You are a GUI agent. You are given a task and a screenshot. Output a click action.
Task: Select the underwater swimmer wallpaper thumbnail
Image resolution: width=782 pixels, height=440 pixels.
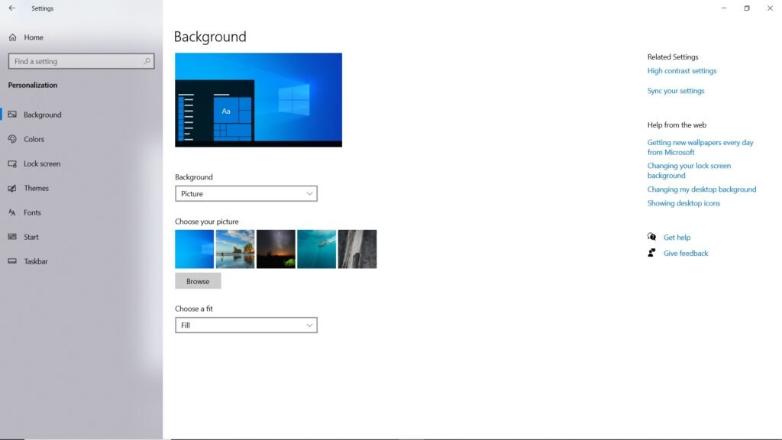[317, 249]
